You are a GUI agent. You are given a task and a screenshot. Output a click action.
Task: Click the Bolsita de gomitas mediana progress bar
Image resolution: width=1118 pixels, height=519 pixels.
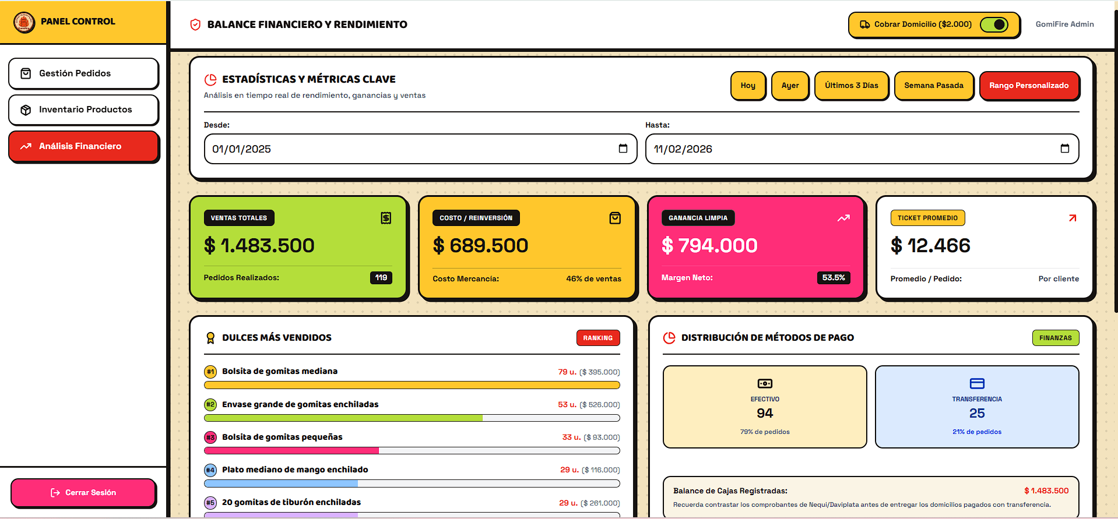click(x=412, y=385)
